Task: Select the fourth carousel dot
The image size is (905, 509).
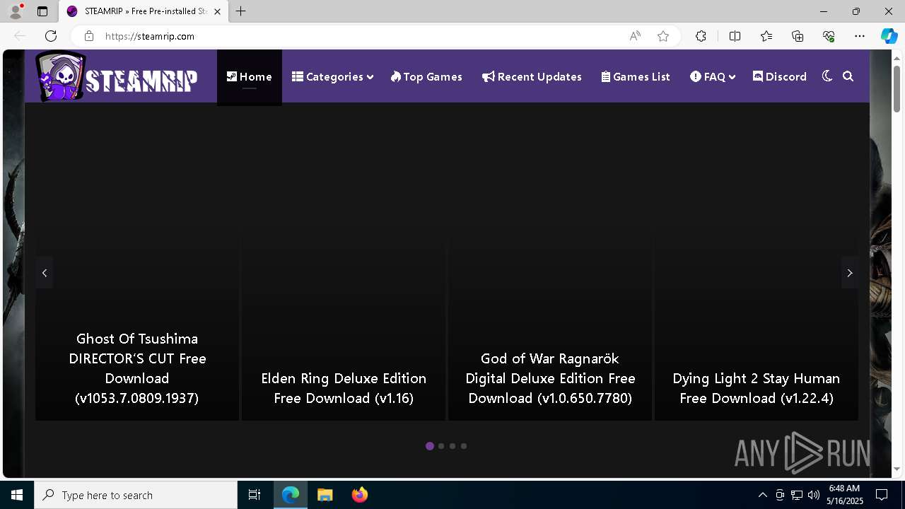Action: coord(464,446)
